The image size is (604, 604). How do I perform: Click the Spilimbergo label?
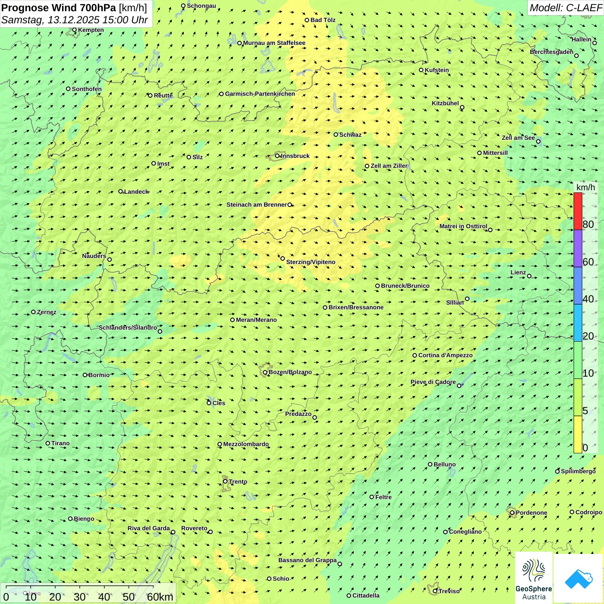pos(578,471)
